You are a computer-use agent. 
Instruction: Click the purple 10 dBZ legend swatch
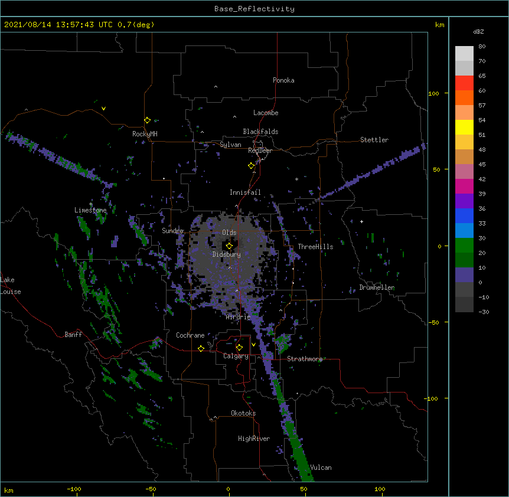click(464, 275)
